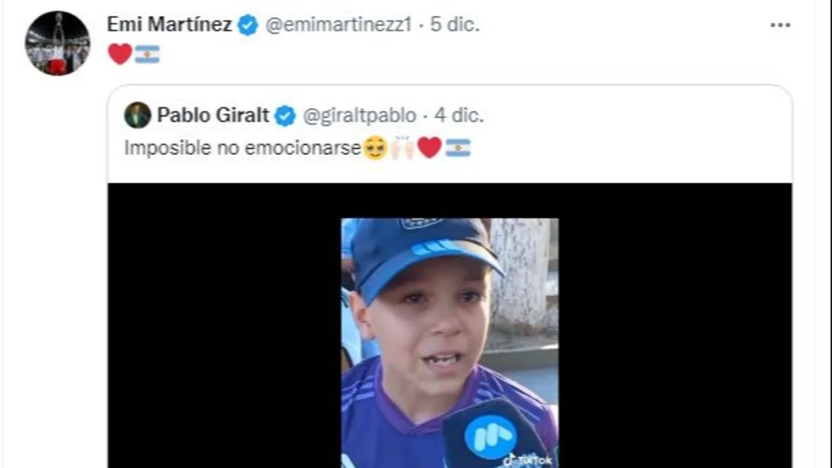Click Argentina flag emoji in Emi's tweet
The height and width of the screenshot is (468, 832).
pyautogui.click(x=147, y=54)
